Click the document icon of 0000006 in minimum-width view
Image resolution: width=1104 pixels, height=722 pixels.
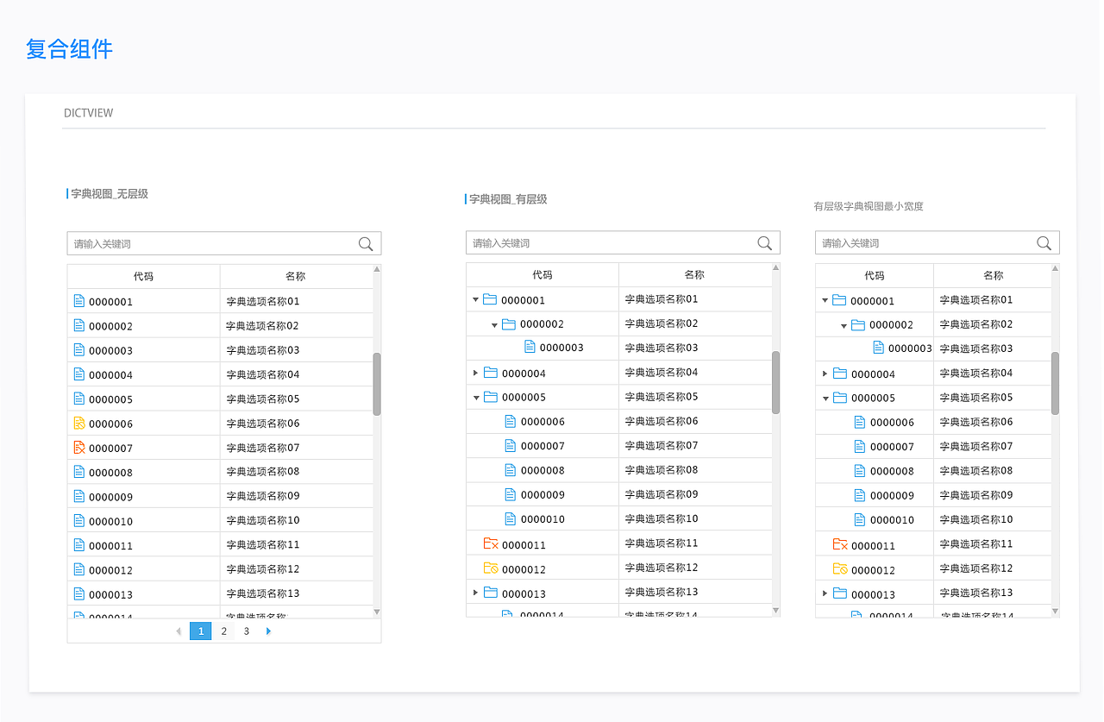859,422
